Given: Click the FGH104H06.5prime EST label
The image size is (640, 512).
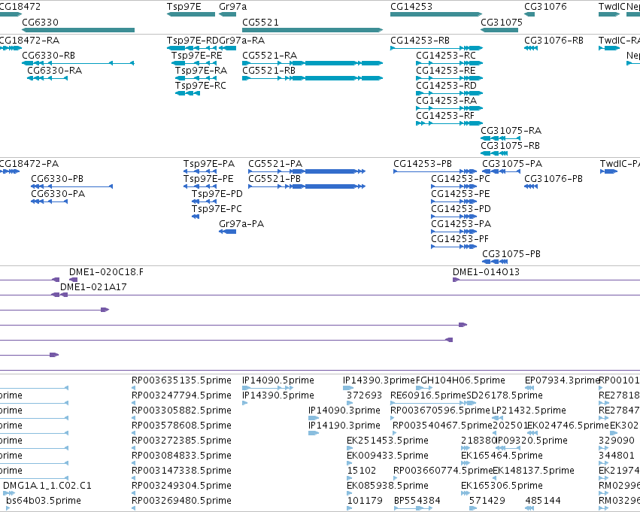Looking at the screenshot, I should (x=461, y=380).
